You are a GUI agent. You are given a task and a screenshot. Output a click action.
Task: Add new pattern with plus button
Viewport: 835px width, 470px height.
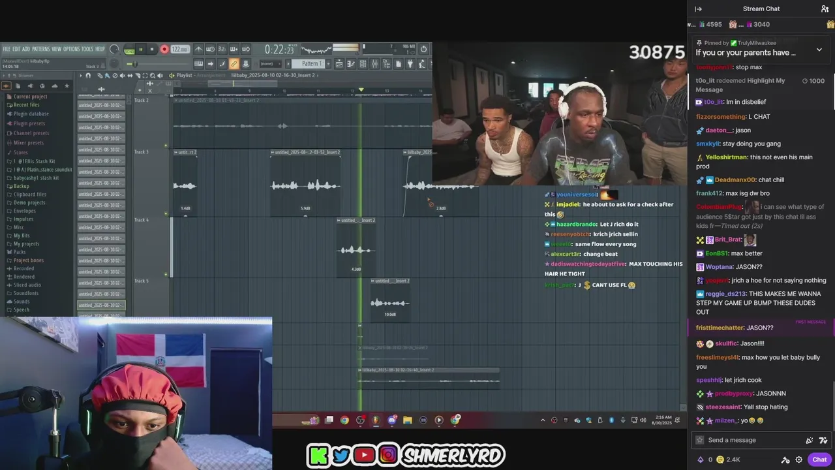click(328, 64)
